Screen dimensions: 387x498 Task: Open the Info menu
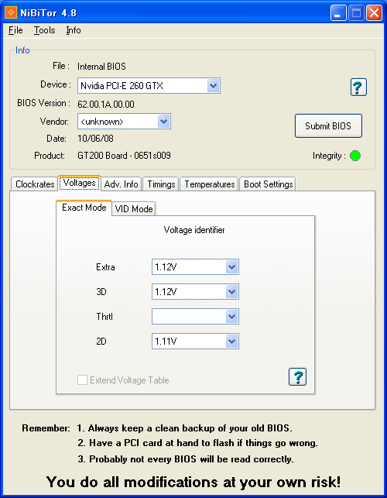pos(74,30)
